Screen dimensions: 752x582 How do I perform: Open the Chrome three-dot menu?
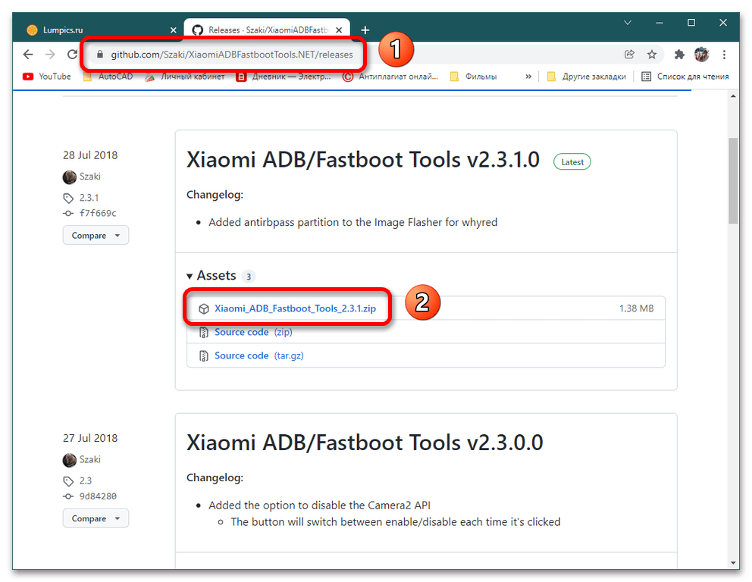click(x=724, y=55)
